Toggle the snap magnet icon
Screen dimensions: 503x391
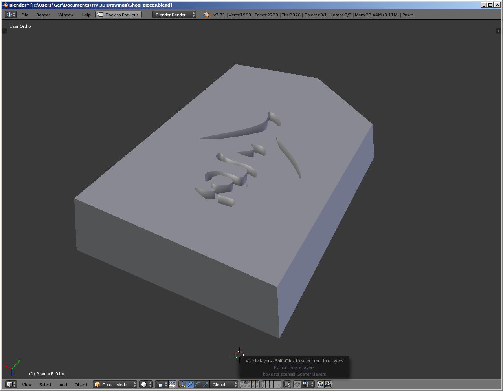[x=297, y=384]
